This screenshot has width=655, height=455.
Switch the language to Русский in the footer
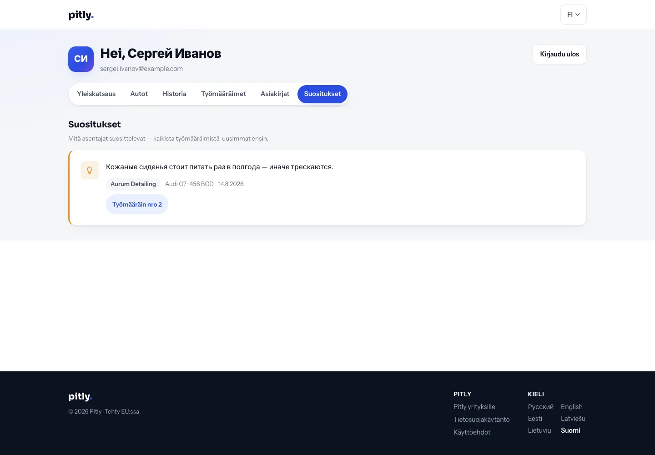pos(541,407)
